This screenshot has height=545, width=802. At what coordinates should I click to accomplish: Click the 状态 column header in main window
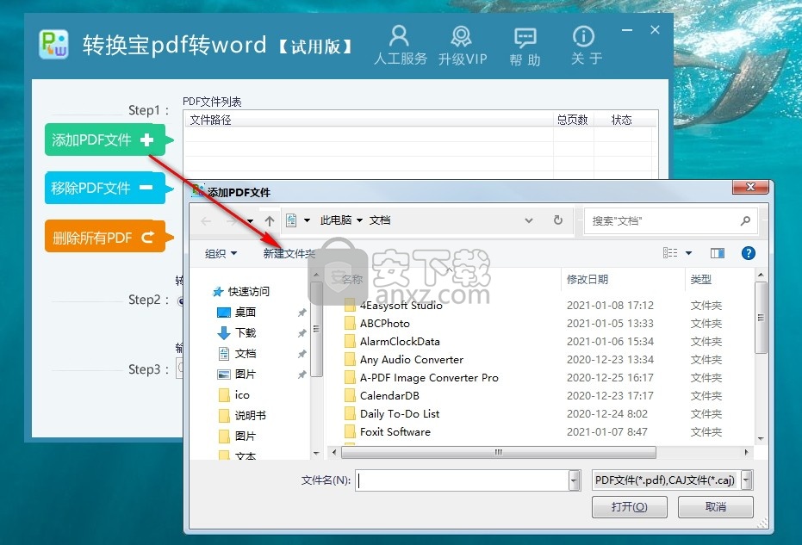coord(621,120)
